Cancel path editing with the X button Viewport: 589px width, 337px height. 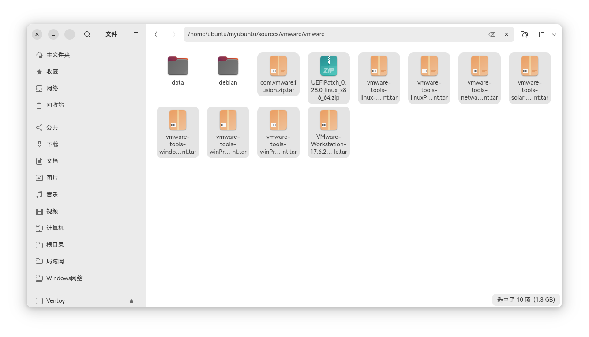point(506,34)
